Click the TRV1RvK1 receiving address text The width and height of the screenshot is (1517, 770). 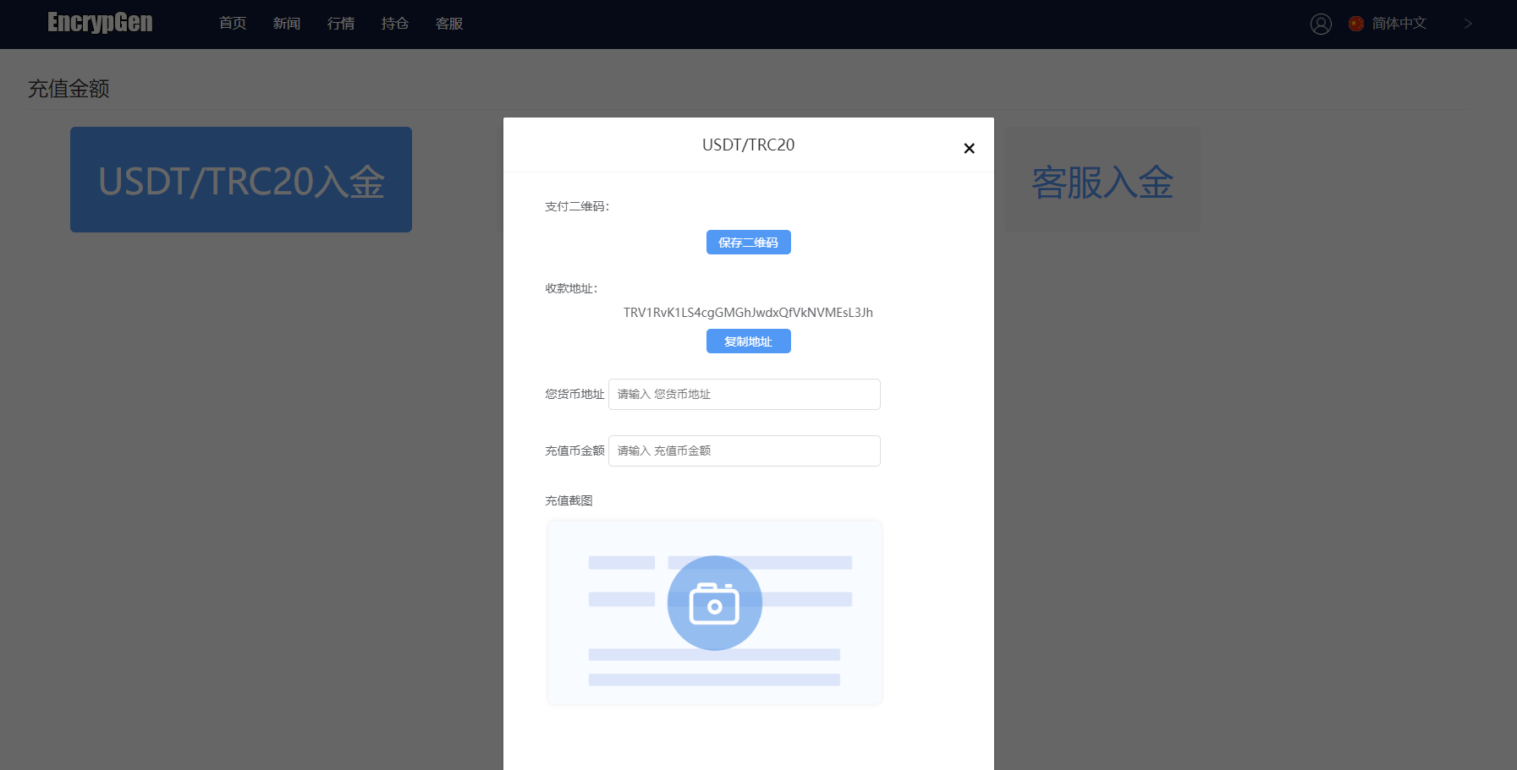[x=748, y=313]
